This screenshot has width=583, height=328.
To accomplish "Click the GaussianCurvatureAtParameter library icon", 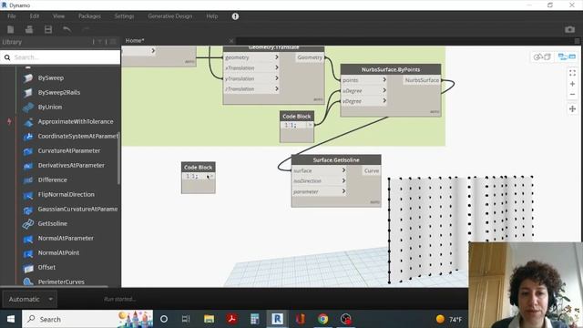I will [28, 210].
